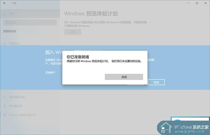This screenshot has width=210, height=135.
Task: Maximize the Settings window
Action: pos(197,3)
